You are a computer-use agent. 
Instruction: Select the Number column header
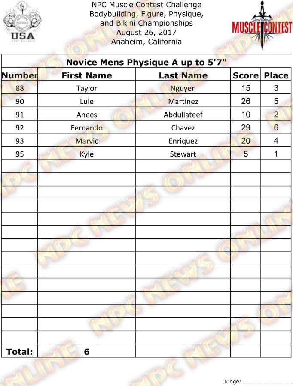pos(20,75)
